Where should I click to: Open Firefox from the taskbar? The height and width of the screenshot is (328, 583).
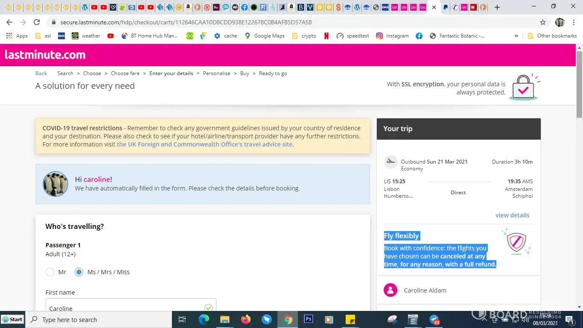[245, 319]
